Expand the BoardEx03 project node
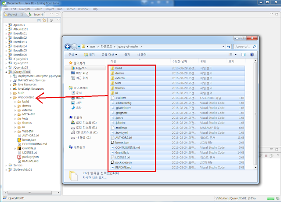The image size is (281, 202). click(x=6, y=42)
